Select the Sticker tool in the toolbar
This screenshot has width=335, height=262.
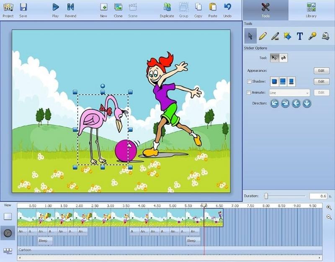tap(287, 36)
